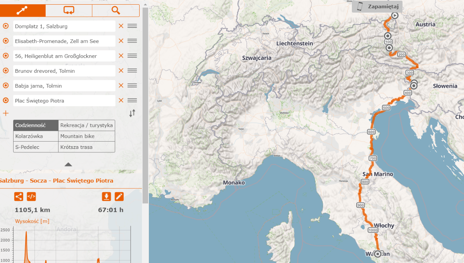
Task: Click the sidebar vertical scrollbar
Action: [x=145, y=104]
